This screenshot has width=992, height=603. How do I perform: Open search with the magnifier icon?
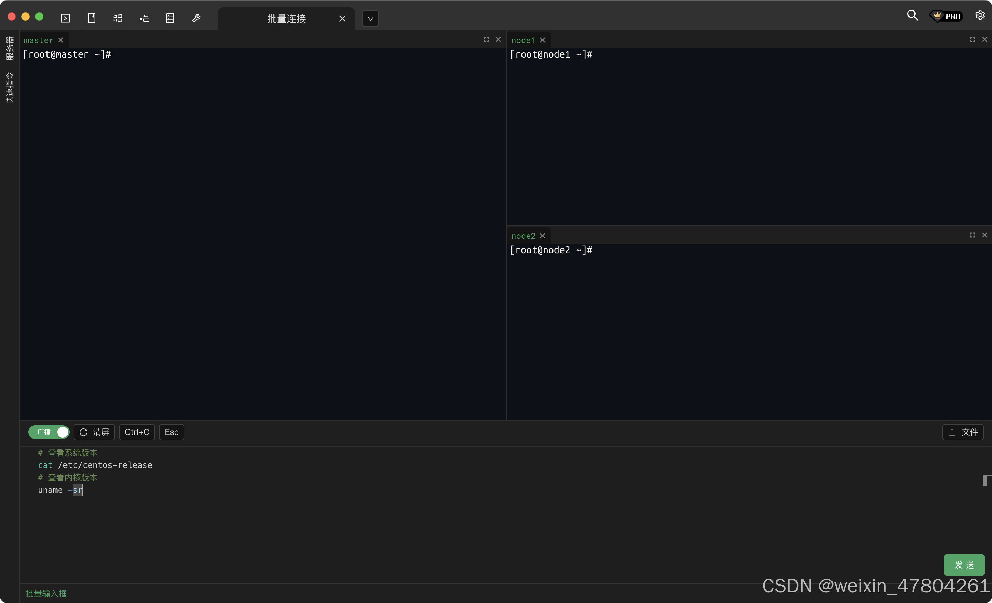pos(912,16)
